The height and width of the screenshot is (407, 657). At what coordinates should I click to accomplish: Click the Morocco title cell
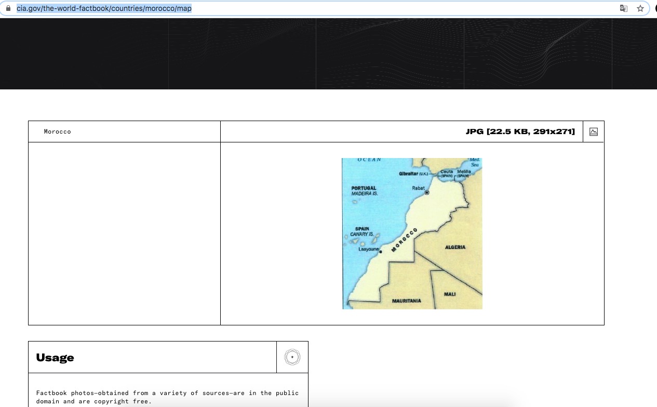tap(58, 132)
